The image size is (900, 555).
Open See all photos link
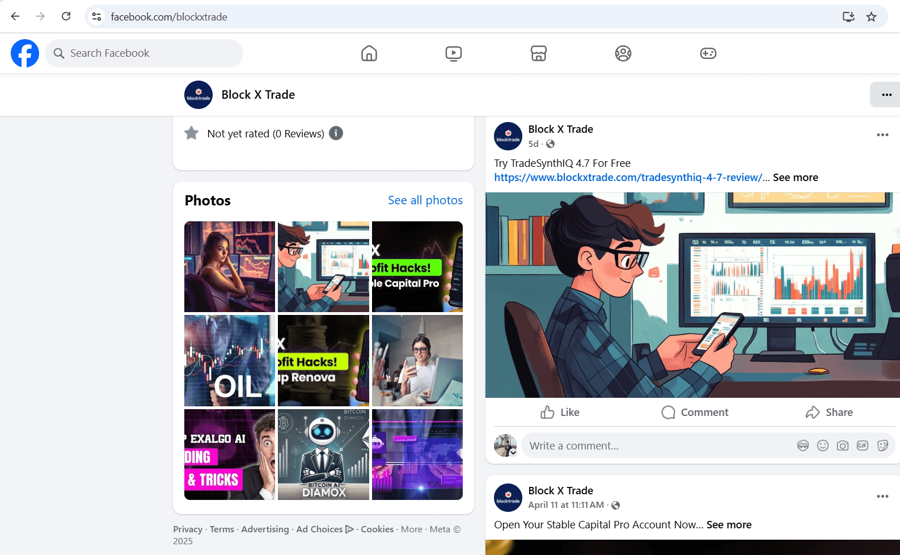pos(425,200)
